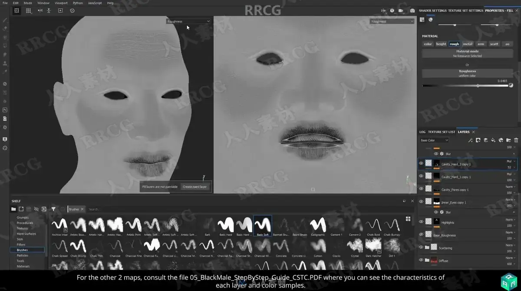Select the Archive Inker brush

pyautogui.click(x=59, y=226)
